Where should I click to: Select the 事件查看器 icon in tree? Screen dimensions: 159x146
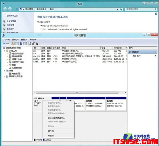(x=10, y=56)
